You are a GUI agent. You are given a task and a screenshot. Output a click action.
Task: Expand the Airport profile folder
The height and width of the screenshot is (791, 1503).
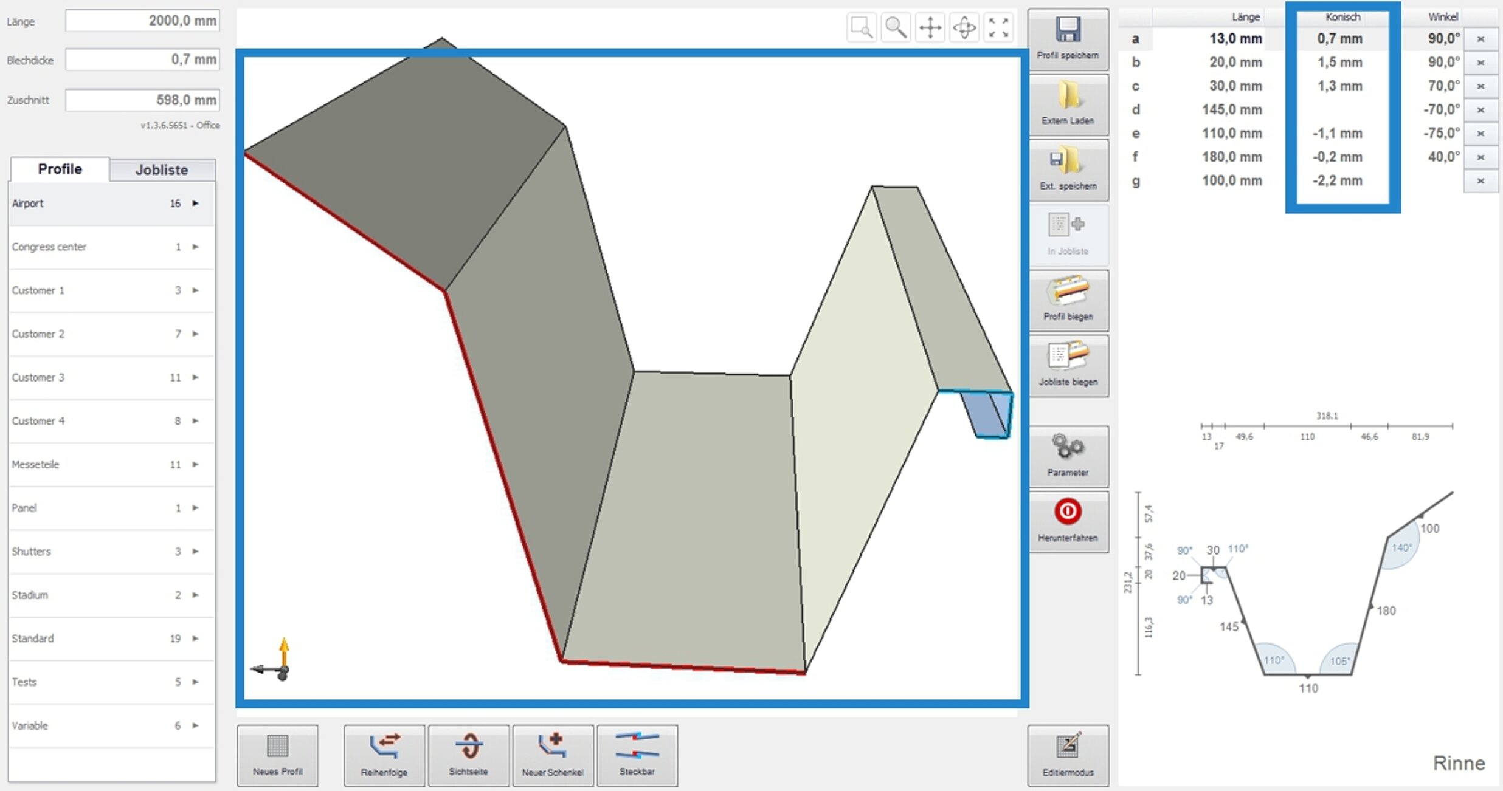195,204
